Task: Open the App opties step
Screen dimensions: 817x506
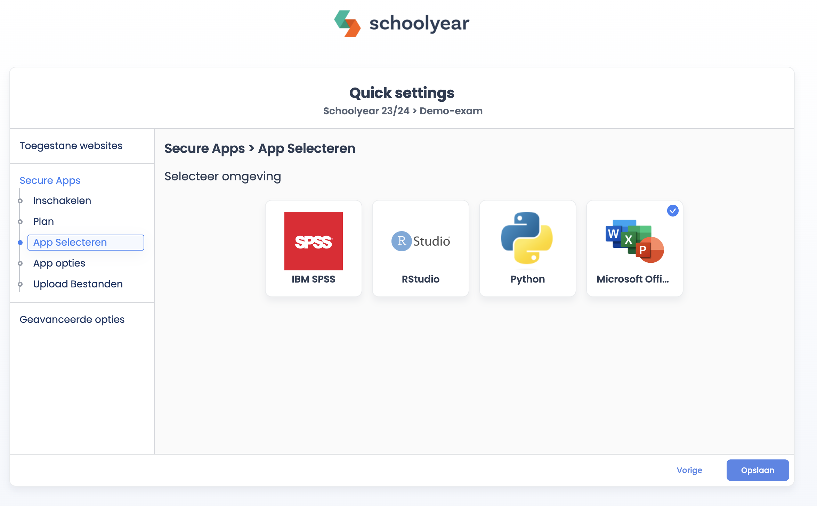Action: [x=59, y=263]
